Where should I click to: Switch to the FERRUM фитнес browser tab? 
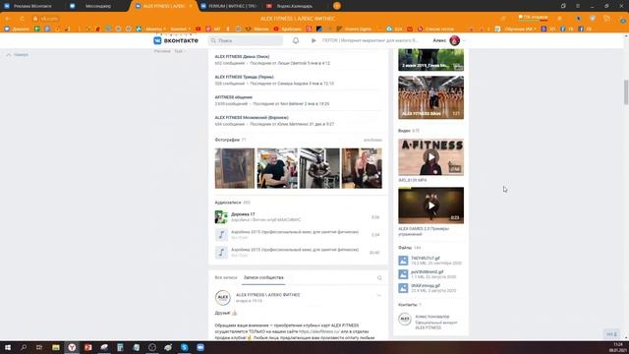229,6
